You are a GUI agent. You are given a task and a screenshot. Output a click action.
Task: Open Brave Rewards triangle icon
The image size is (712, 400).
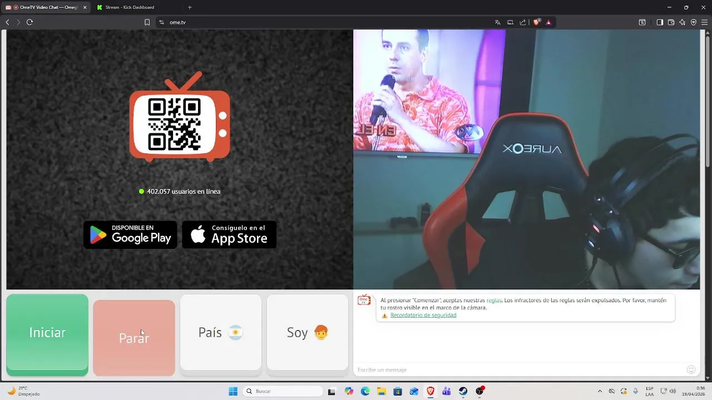coord(548,22)
